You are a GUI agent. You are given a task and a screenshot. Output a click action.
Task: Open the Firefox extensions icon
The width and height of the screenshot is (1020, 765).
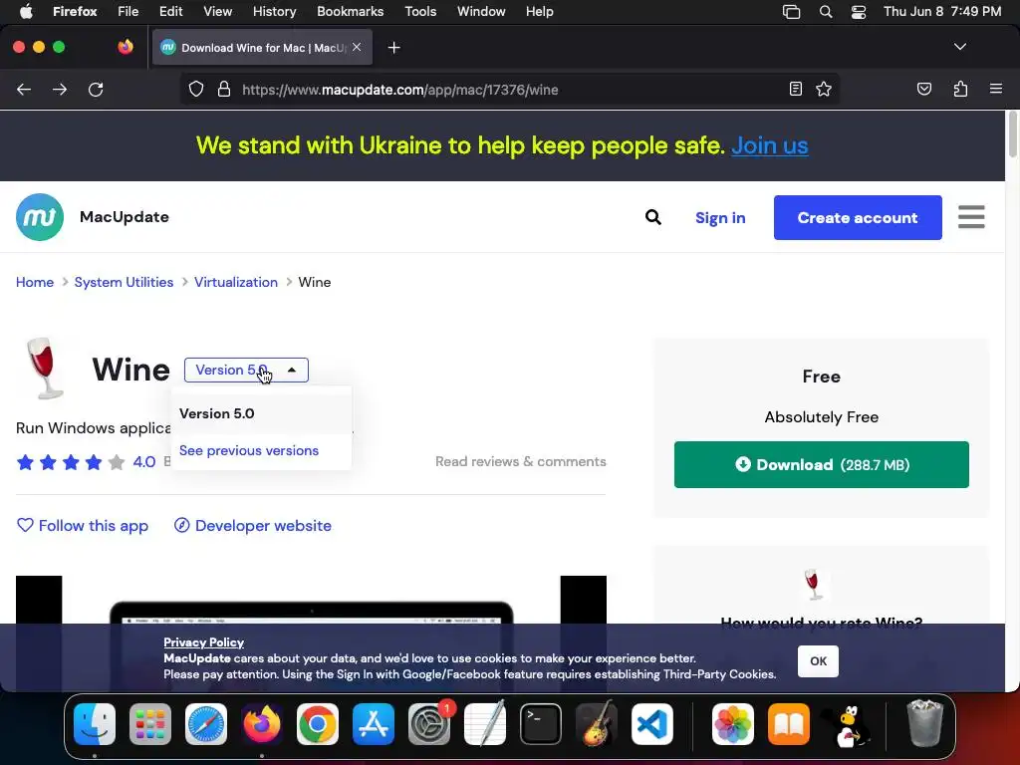[x=960, y=89]
